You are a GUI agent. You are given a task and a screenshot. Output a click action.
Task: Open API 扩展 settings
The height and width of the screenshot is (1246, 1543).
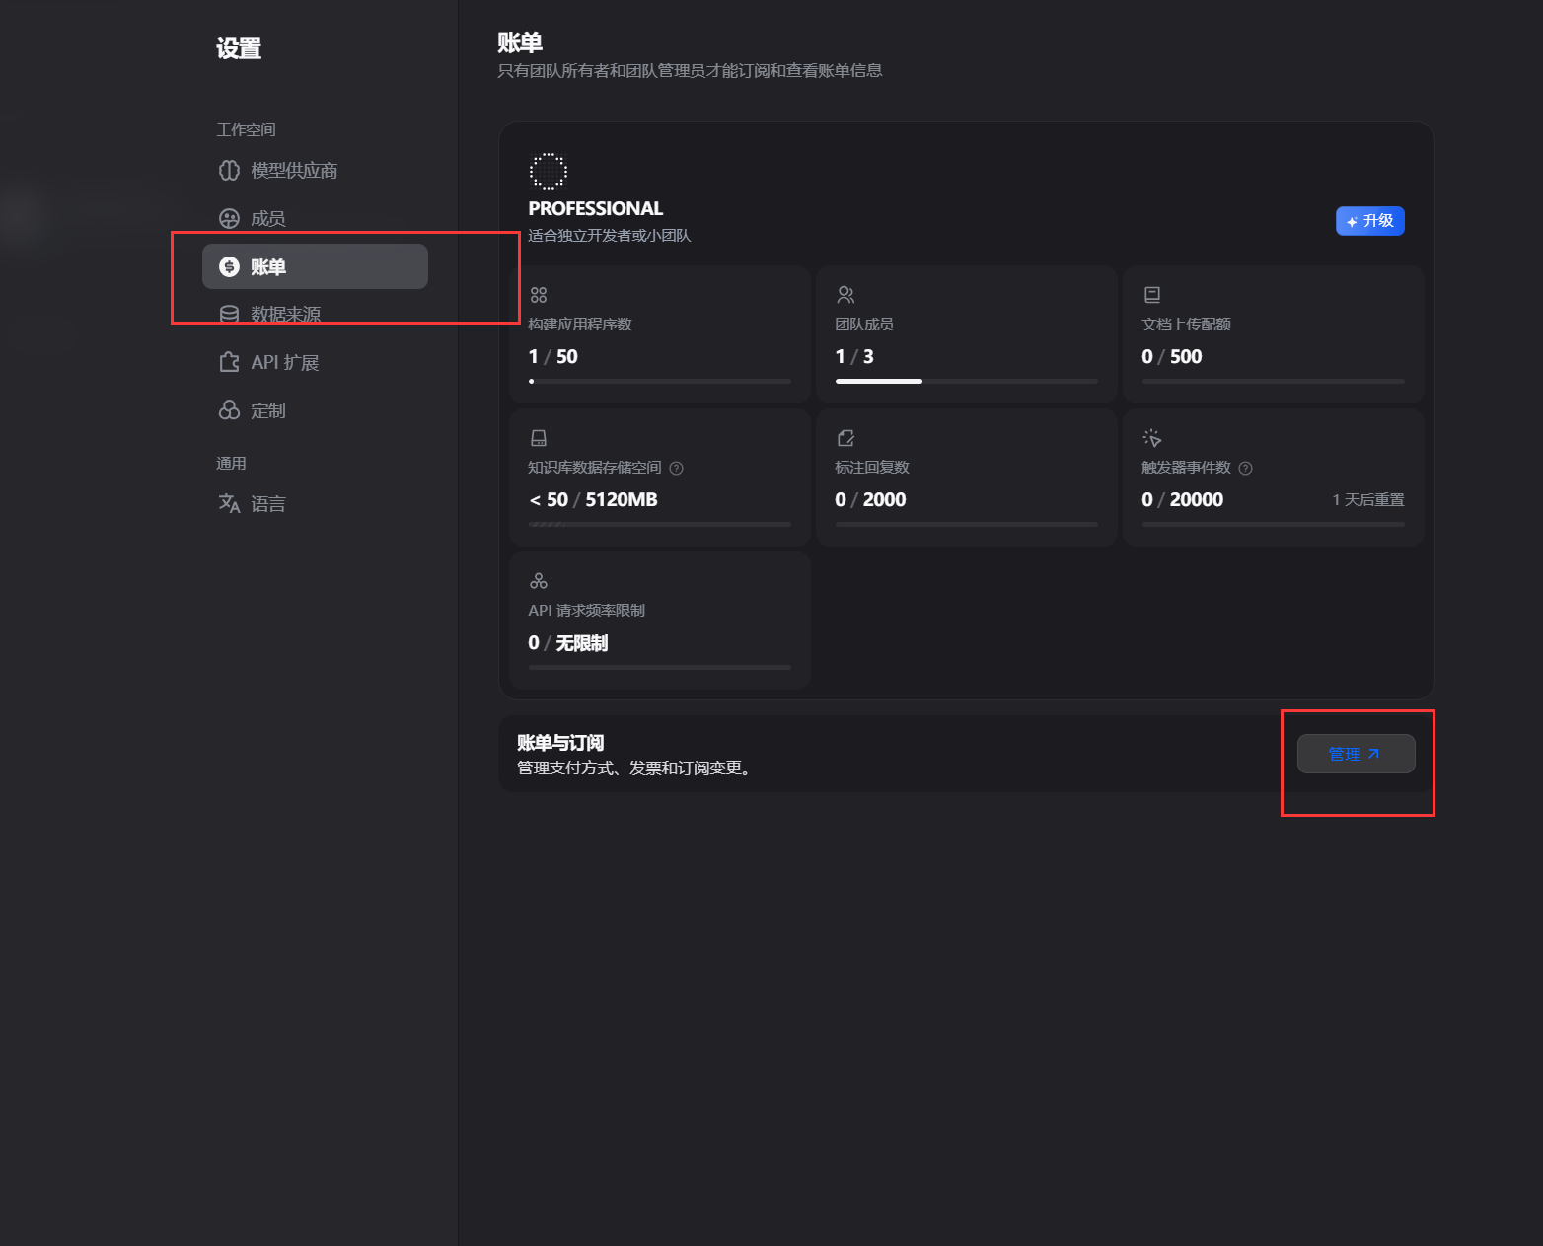[x=315, y=362]
